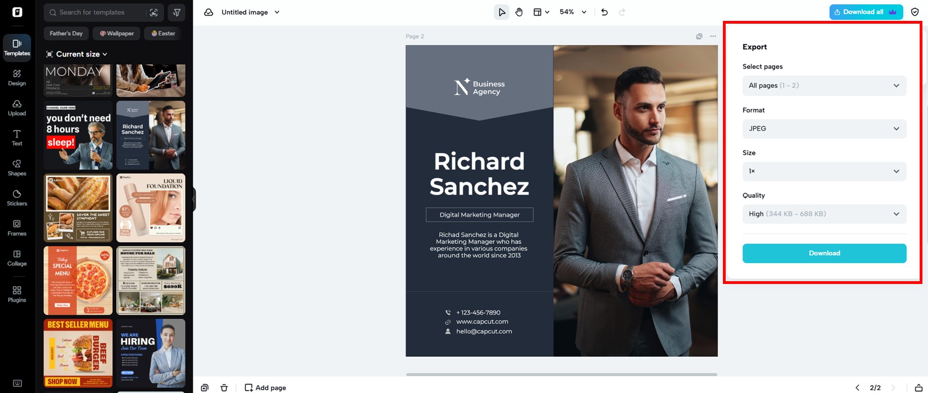
Task: Open the Templates sidebar tab
Action: coord(17,47)
